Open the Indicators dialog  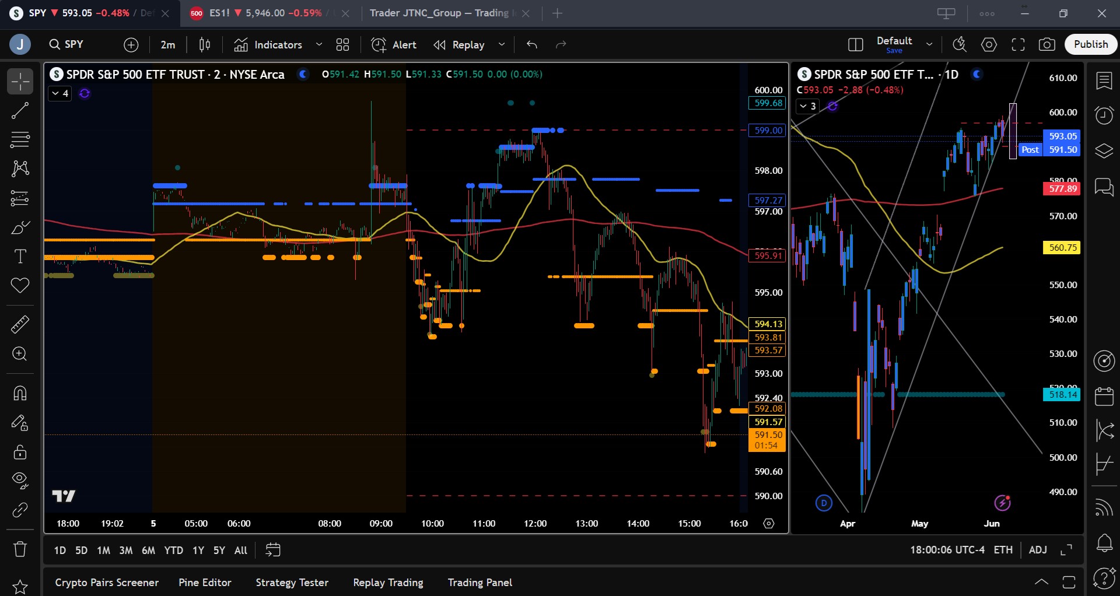coord(268,44)
